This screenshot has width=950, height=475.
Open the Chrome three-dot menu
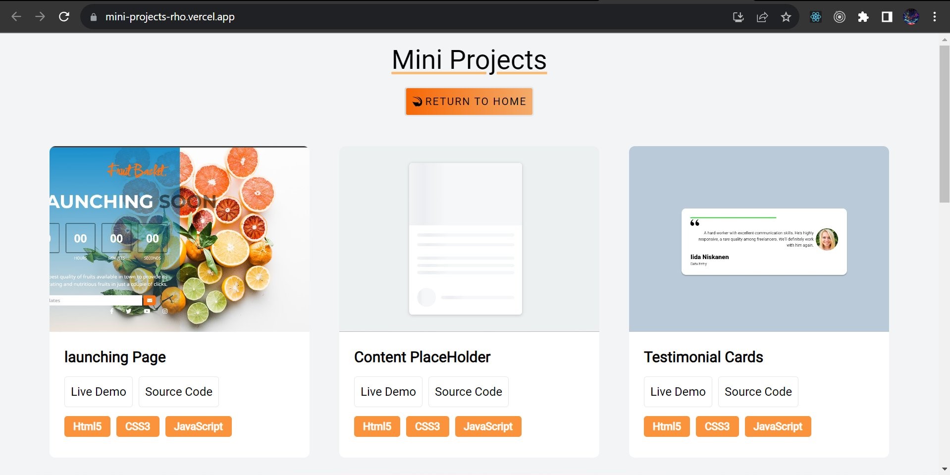pyautogui.click(x=935, y=17)
